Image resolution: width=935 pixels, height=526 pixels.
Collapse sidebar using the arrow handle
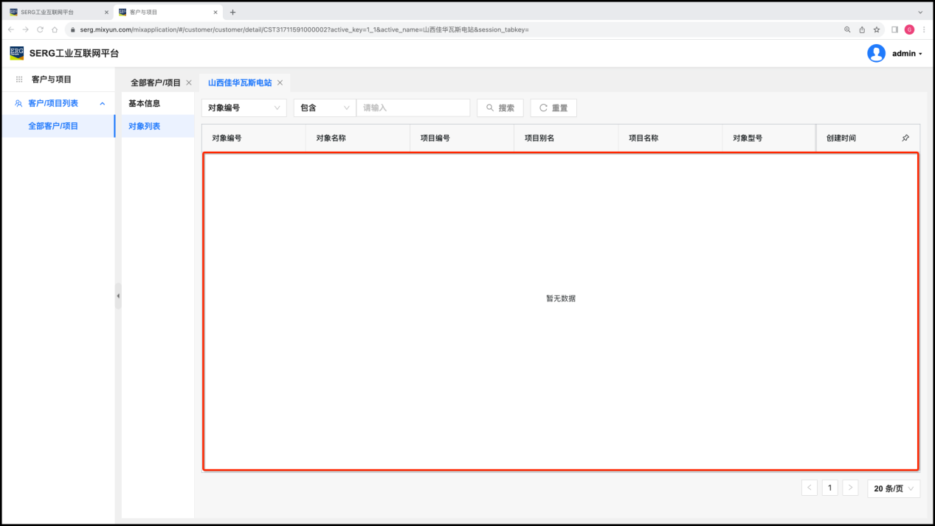(118, 295)
